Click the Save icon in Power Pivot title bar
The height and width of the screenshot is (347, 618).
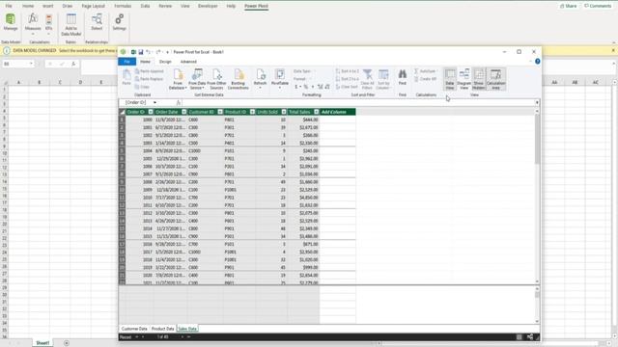click(x=141, y=52)
